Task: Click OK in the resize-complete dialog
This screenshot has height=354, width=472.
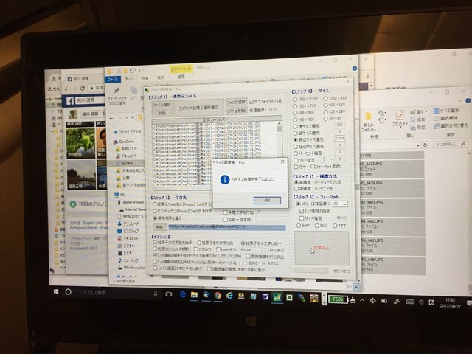Action: click(267, 200)
